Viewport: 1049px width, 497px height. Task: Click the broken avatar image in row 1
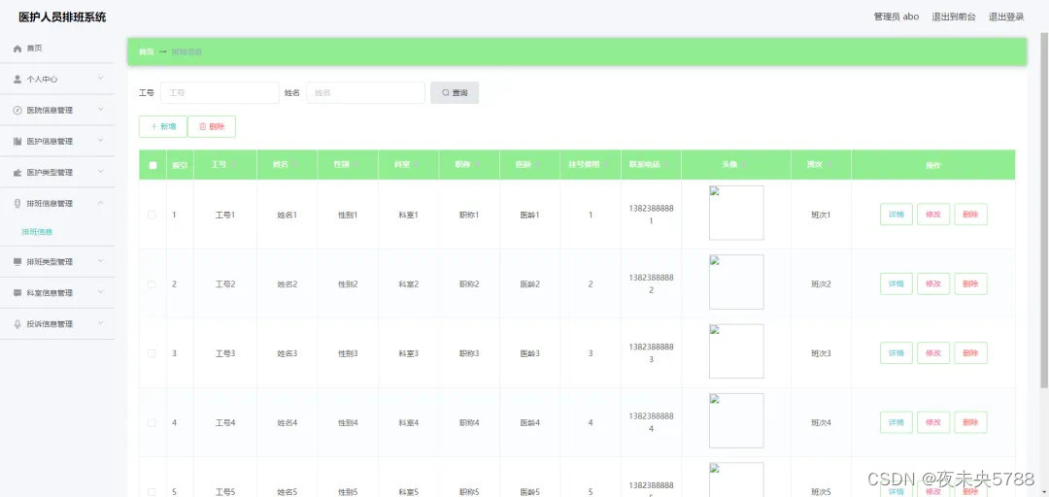[736, 213]
